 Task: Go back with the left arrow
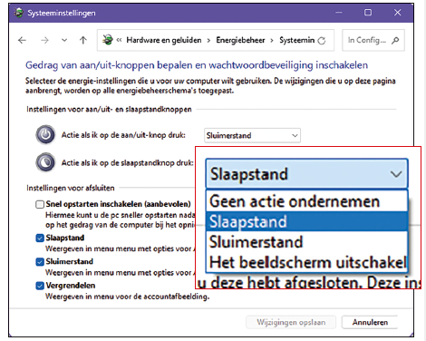coord(22,40)
